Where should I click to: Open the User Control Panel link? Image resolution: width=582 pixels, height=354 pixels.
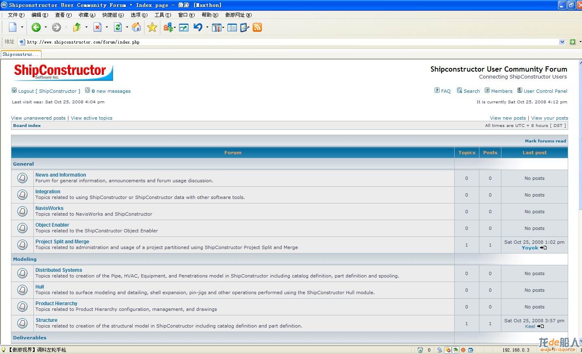tap(545, 91)
